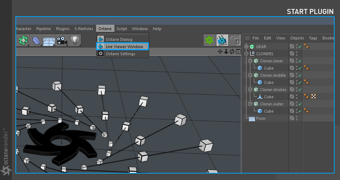340x180 pixels.
Task: Toggle the green checkmark for Cloner.outer
Action: pos(300,104)
